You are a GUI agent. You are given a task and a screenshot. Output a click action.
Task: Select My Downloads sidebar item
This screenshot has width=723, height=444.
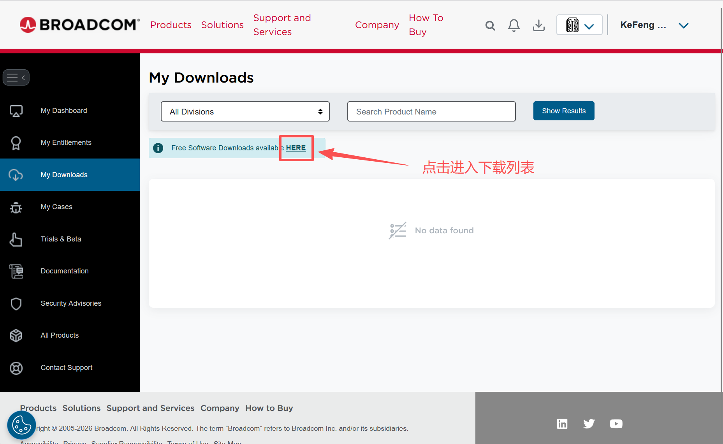coord(70,175)
